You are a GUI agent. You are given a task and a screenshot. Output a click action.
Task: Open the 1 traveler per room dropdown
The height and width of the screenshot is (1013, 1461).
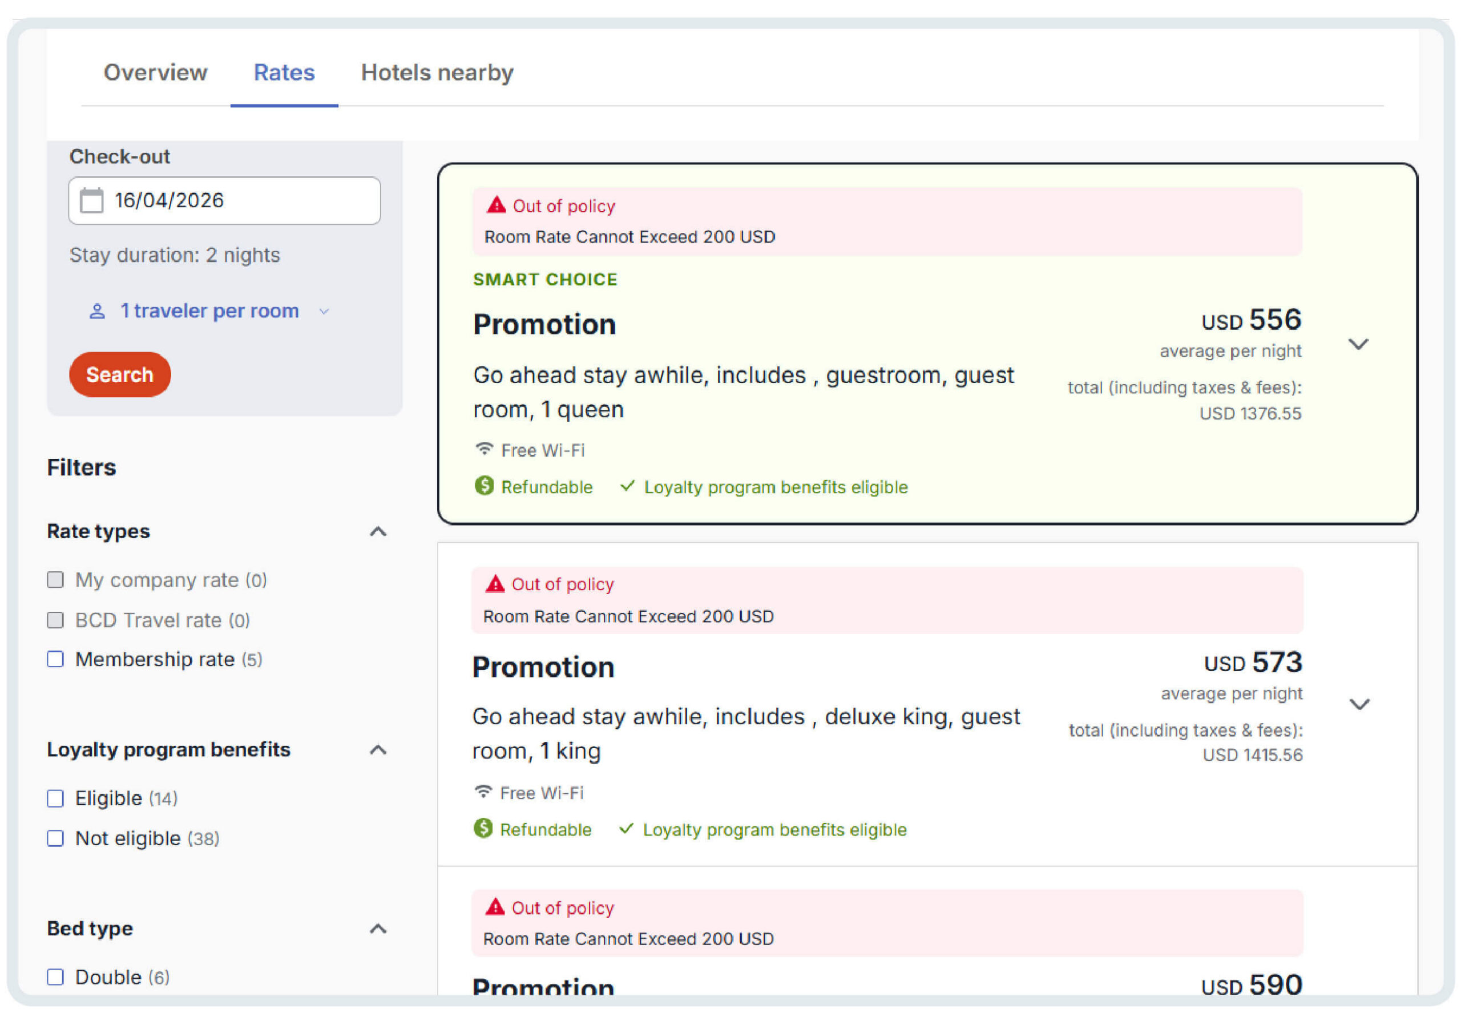pyautogui.click(x=209, y=311)
